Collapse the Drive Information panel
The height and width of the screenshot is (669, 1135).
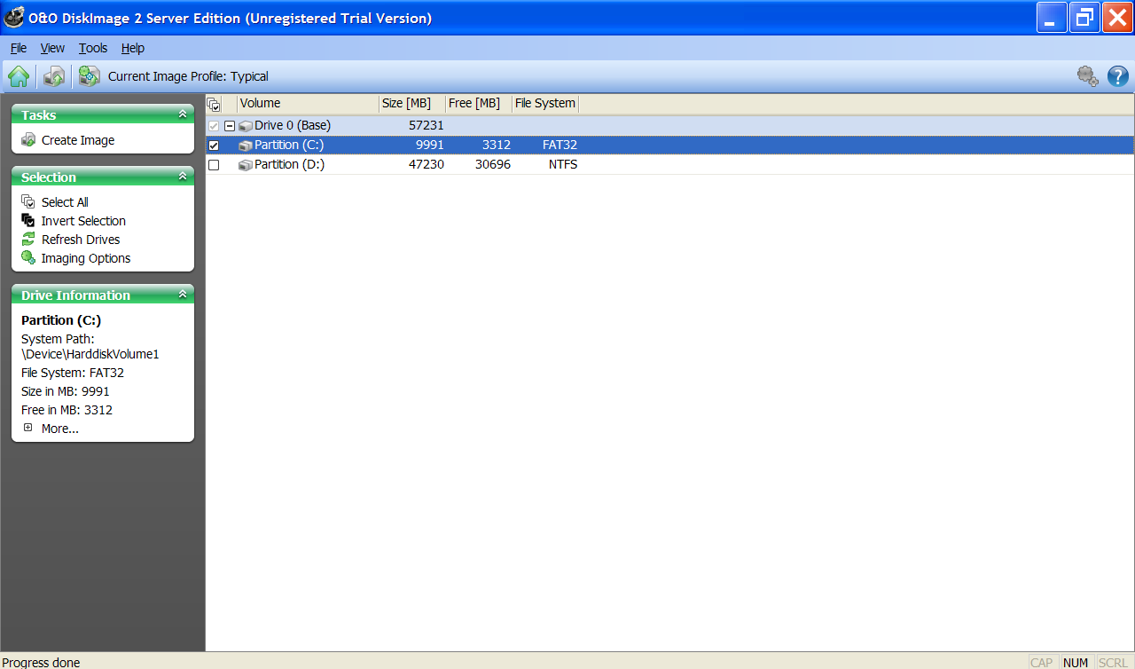(x=183, y=295)
